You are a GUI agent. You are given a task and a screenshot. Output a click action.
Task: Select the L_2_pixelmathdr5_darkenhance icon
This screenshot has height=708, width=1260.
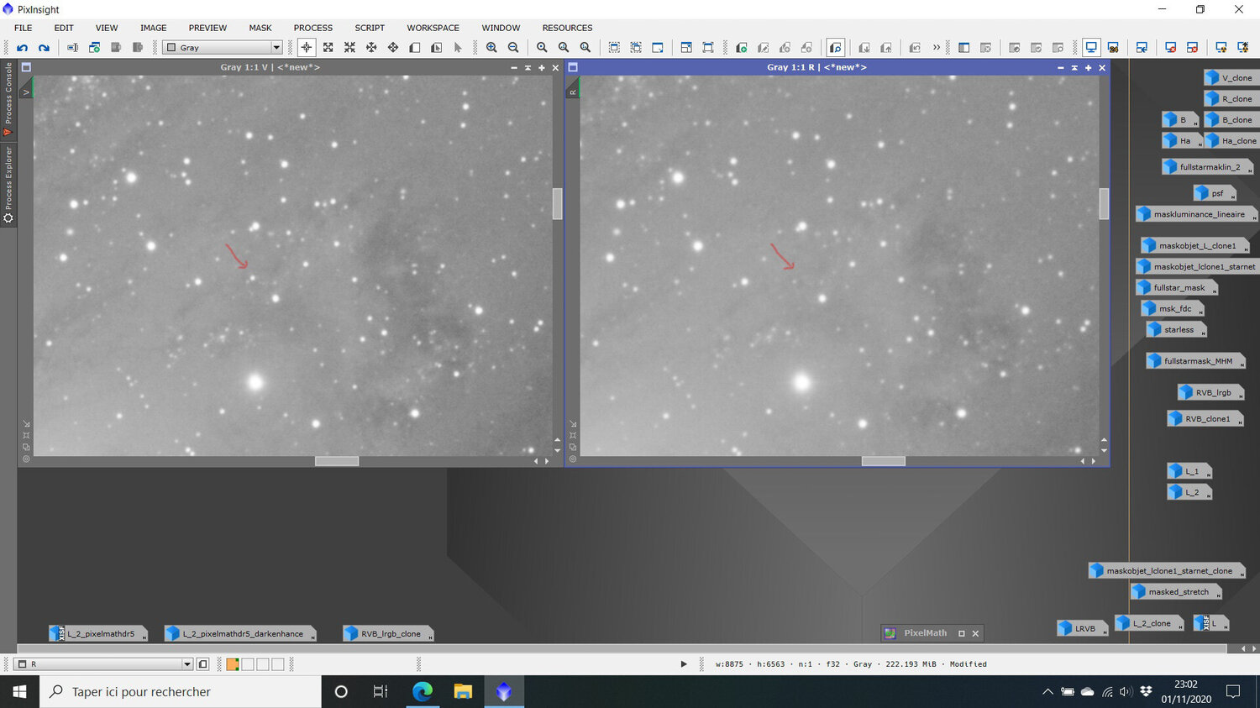(240, 633)
